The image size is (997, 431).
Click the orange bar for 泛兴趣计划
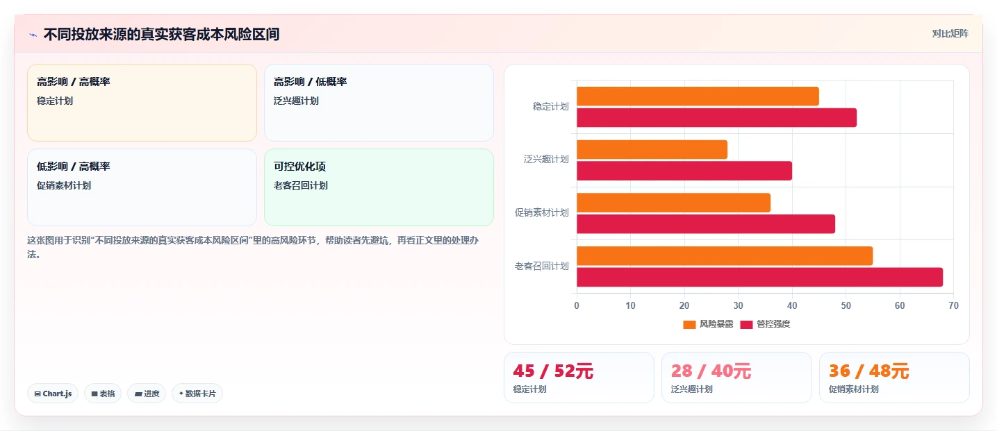652,149
